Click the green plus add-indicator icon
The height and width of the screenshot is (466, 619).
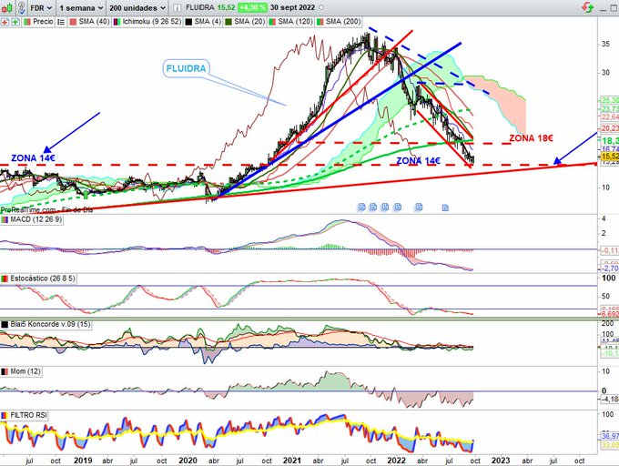click(15, 22)
